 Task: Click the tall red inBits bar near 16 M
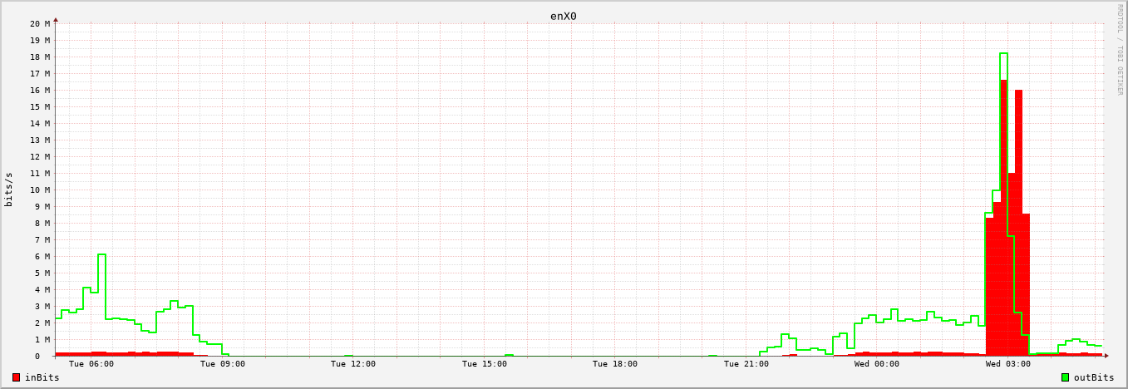(x=1018, y=223)
